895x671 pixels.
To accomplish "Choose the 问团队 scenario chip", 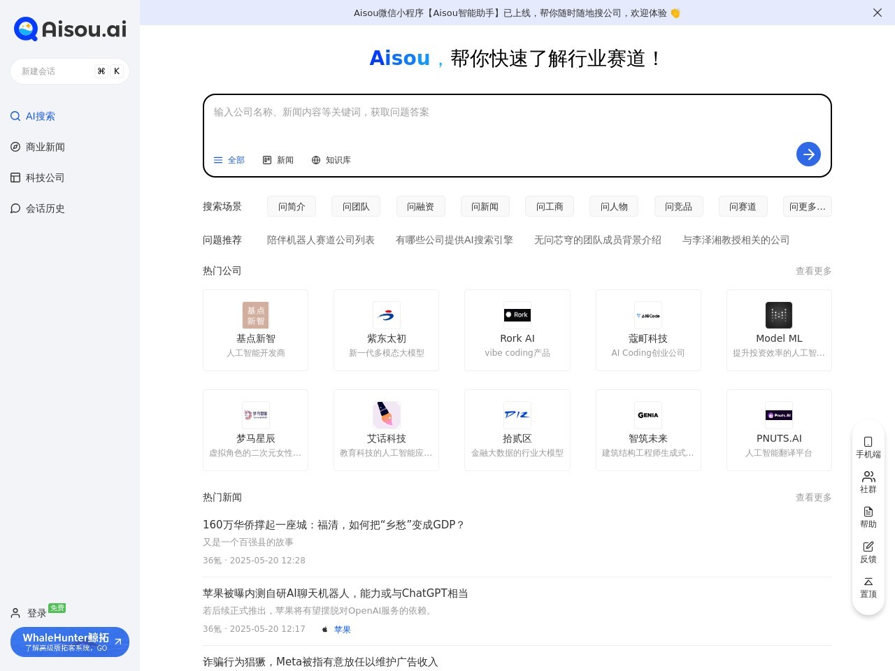I will point(356,206).
